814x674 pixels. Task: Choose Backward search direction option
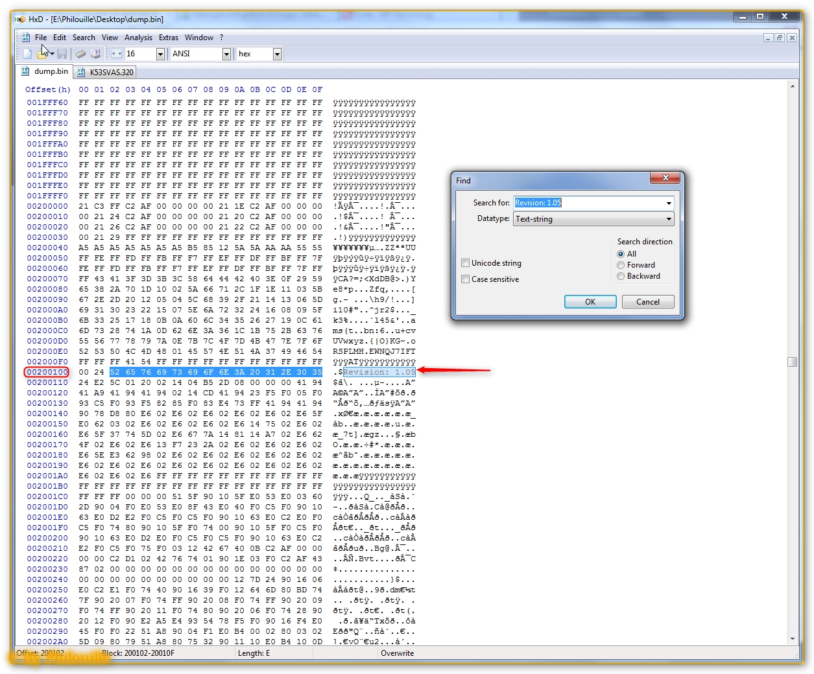pyautogui.click(x=621, y=276)
